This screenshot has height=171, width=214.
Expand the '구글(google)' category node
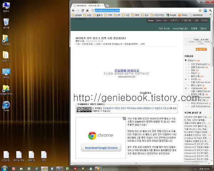pos(185,88)
